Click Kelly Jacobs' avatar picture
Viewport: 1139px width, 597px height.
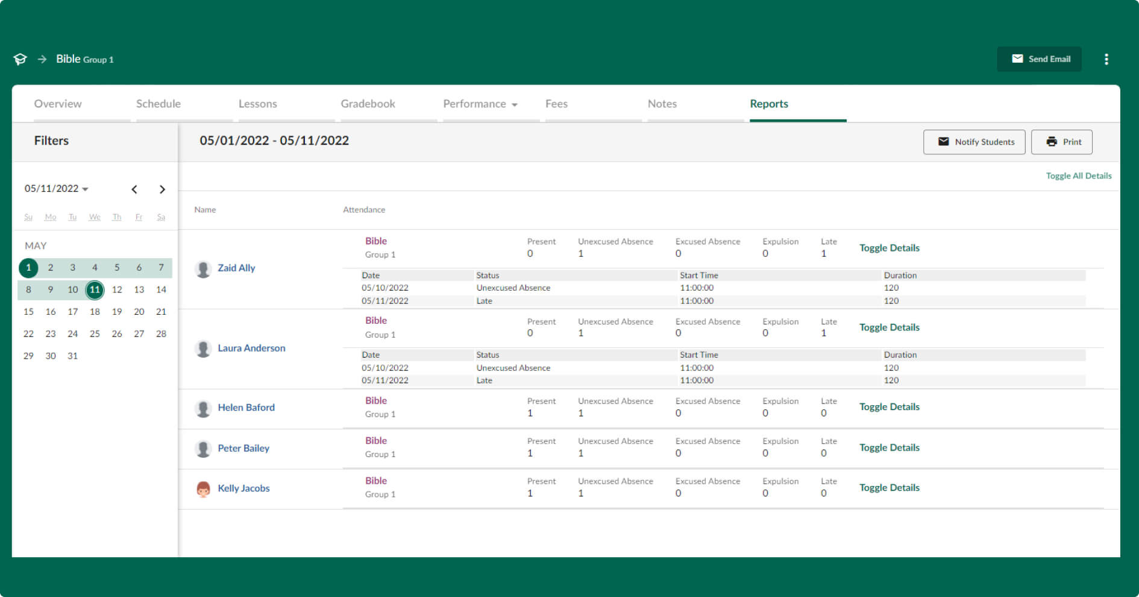click(204, 488)
